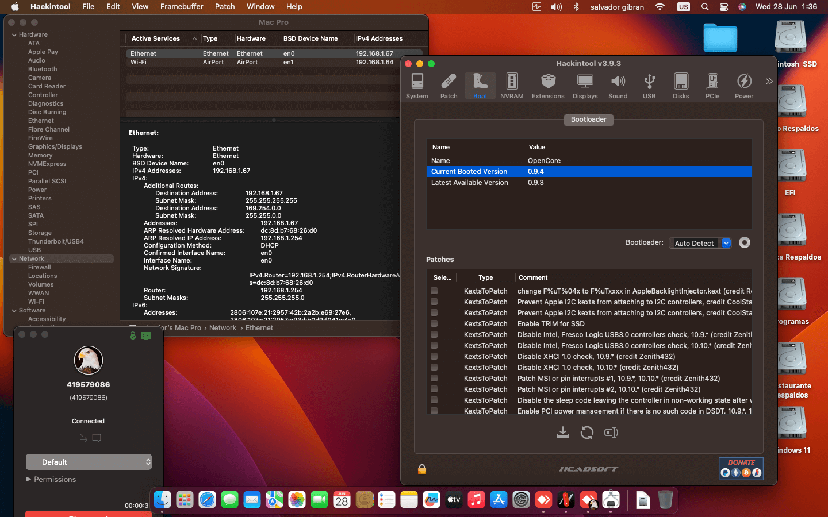
Task: Open the Framebuffer menu in menu bar
Action: click(182, 7)
